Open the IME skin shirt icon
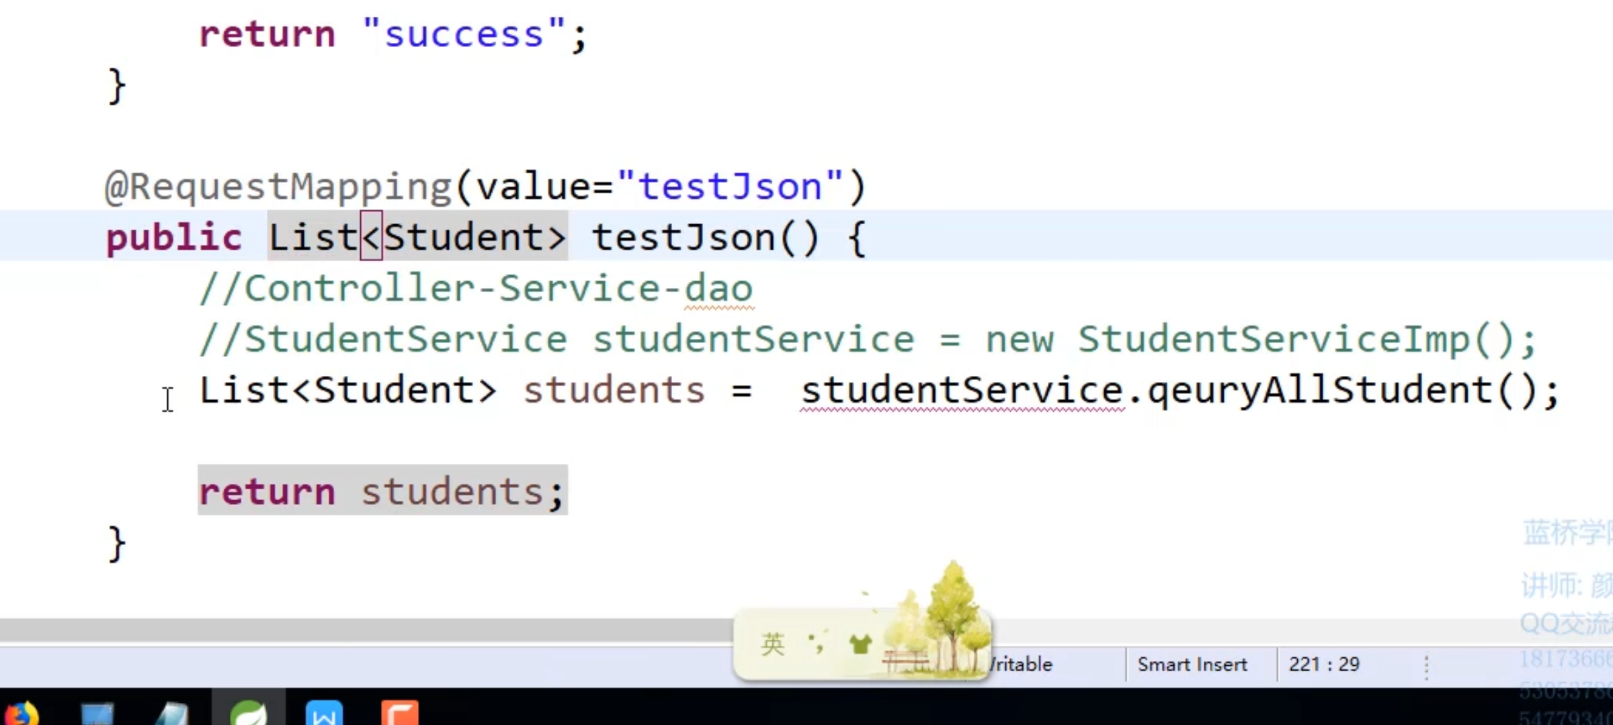The width and height of the screenshot is (1613, 725). click(860, 644)
